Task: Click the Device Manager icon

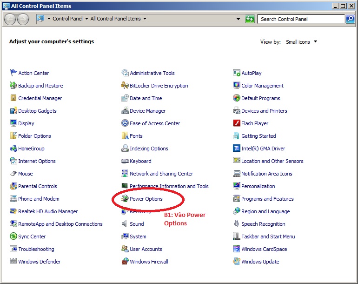Action: (x=125, y=110)
